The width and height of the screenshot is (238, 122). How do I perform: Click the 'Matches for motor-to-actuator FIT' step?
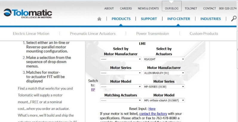click(x=45, y=77)
